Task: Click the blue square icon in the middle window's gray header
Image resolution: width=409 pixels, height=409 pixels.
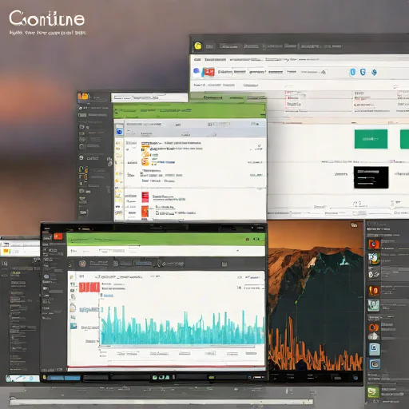Action: click(x=120, y=132)
